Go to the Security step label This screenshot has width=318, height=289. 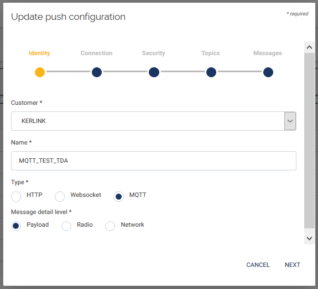pos(154,53)
